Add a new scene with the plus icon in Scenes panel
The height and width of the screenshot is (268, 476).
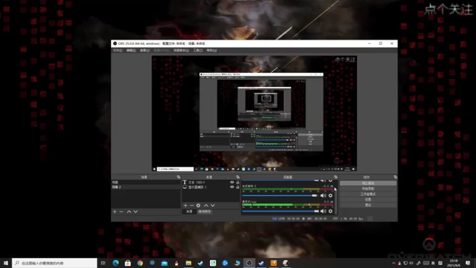115,211
